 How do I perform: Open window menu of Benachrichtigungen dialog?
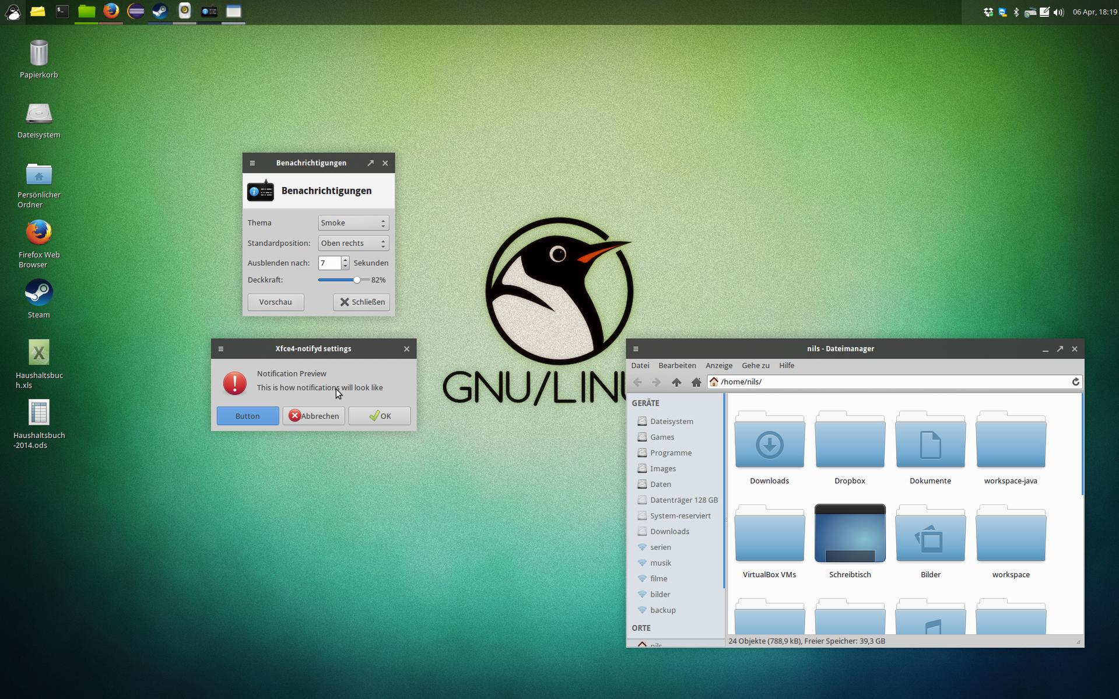coord(252,163)
